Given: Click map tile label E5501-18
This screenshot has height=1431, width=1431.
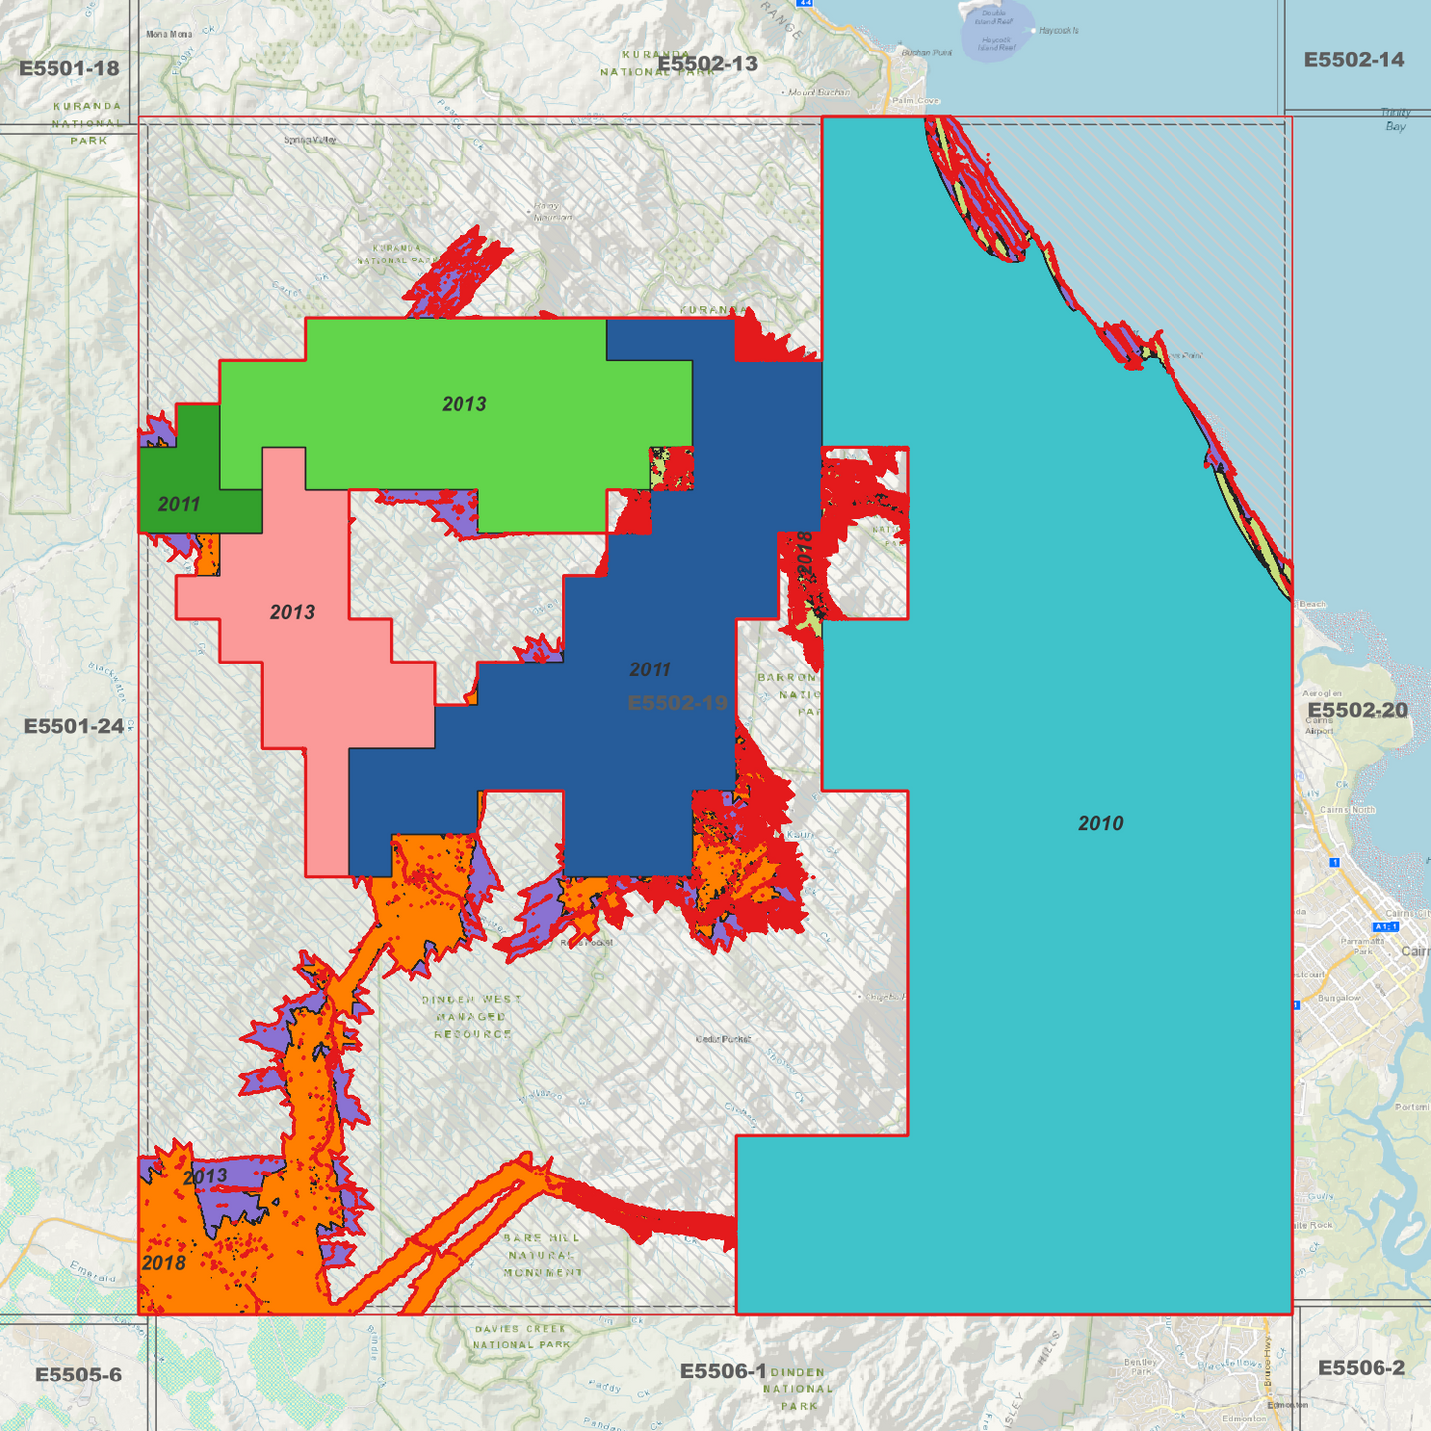Looking at the screenshot, I should coord(69,69).
